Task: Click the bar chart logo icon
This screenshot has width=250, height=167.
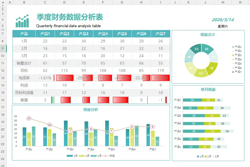Action: (22, 21)
